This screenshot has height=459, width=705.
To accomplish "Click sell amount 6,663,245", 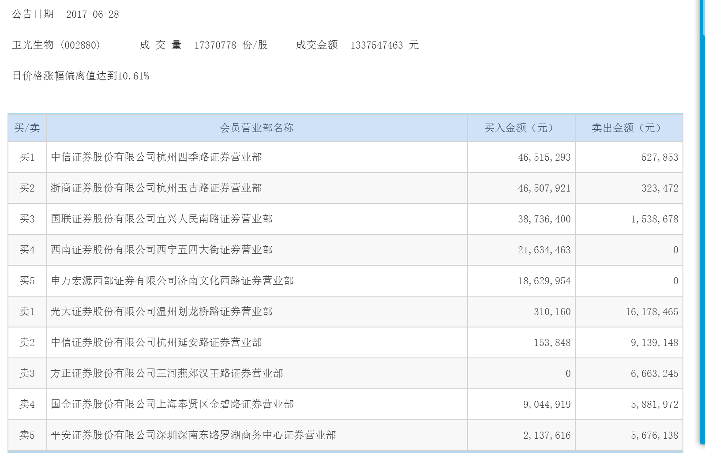I will [655, 374].
